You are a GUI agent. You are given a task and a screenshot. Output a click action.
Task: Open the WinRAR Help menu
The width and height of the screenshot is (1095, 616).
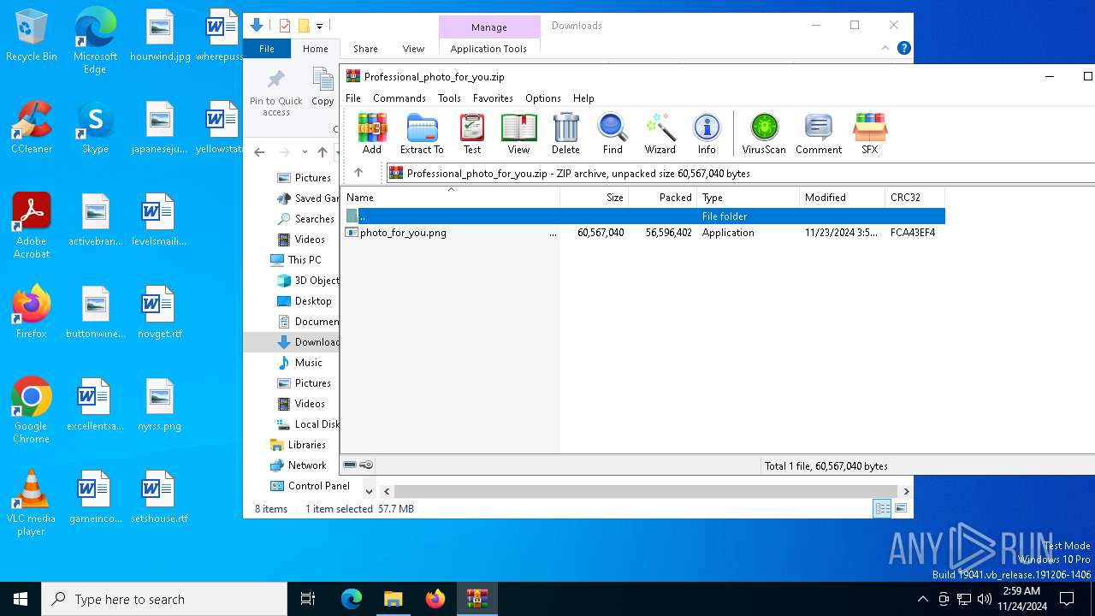tap(583, 98)
